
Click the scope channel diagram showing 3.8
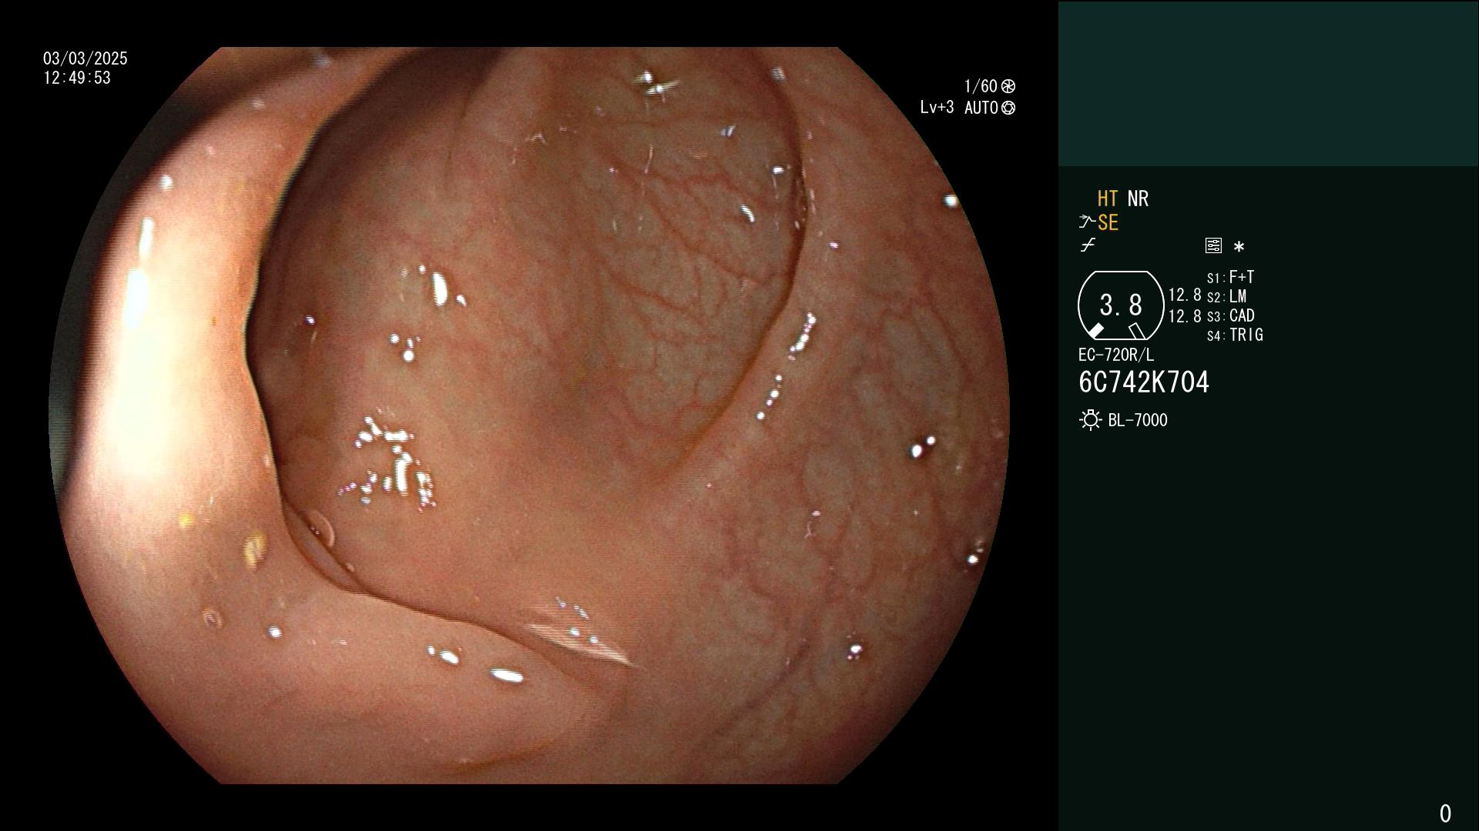[1121, 305]
